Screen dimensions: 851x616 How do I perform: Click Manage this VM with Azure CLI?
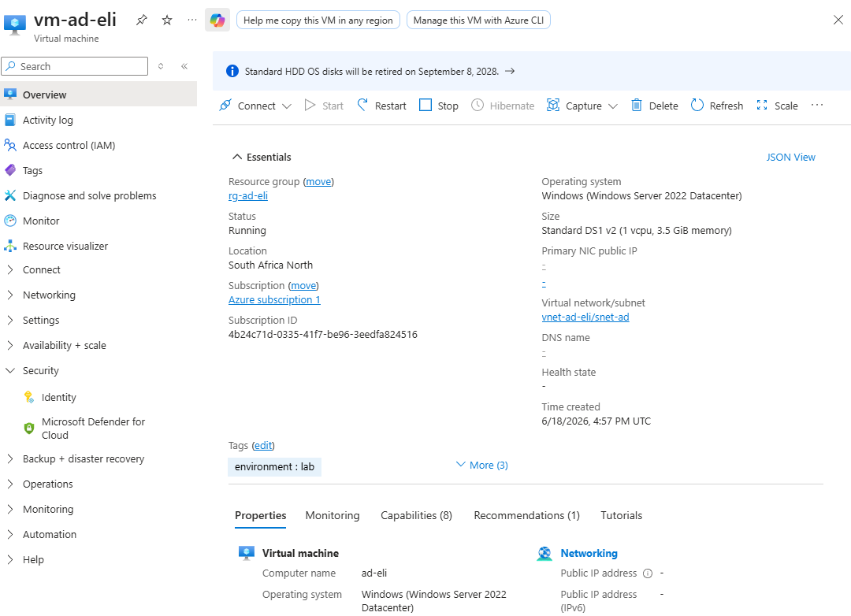point(478,20)
